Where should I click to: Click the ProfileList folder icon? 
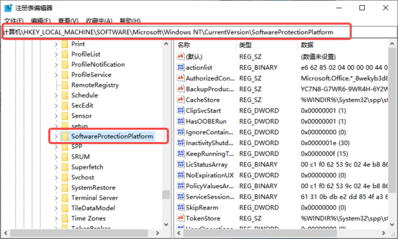click(x=65, y=54)
